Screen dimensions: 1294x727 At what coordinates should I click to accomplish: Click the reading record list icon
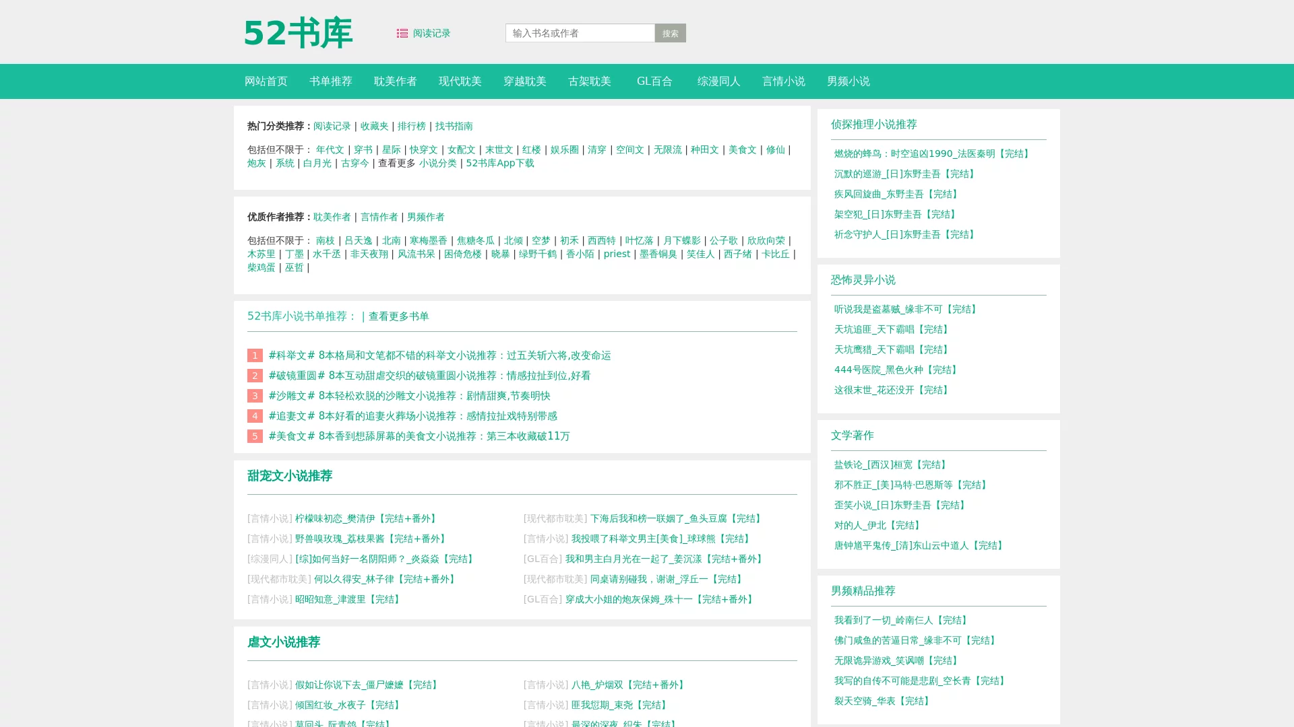tap(402, 33)
